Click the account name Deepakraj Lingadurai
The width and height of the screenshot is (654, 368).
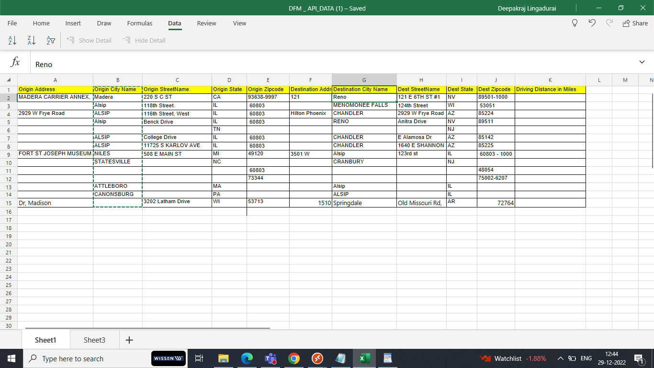[x=527, y=8]
